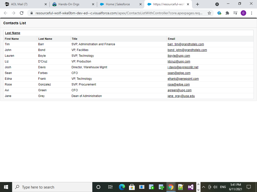The width and height of the screenshot is (257, 192).
Task: Click the globe translate extension icon
Action: (219, 13)
